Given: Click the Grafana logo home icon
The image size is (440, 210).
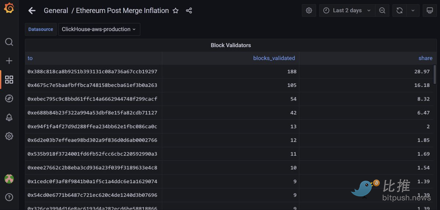Looking at the screenshot, I should click(9, 8).
